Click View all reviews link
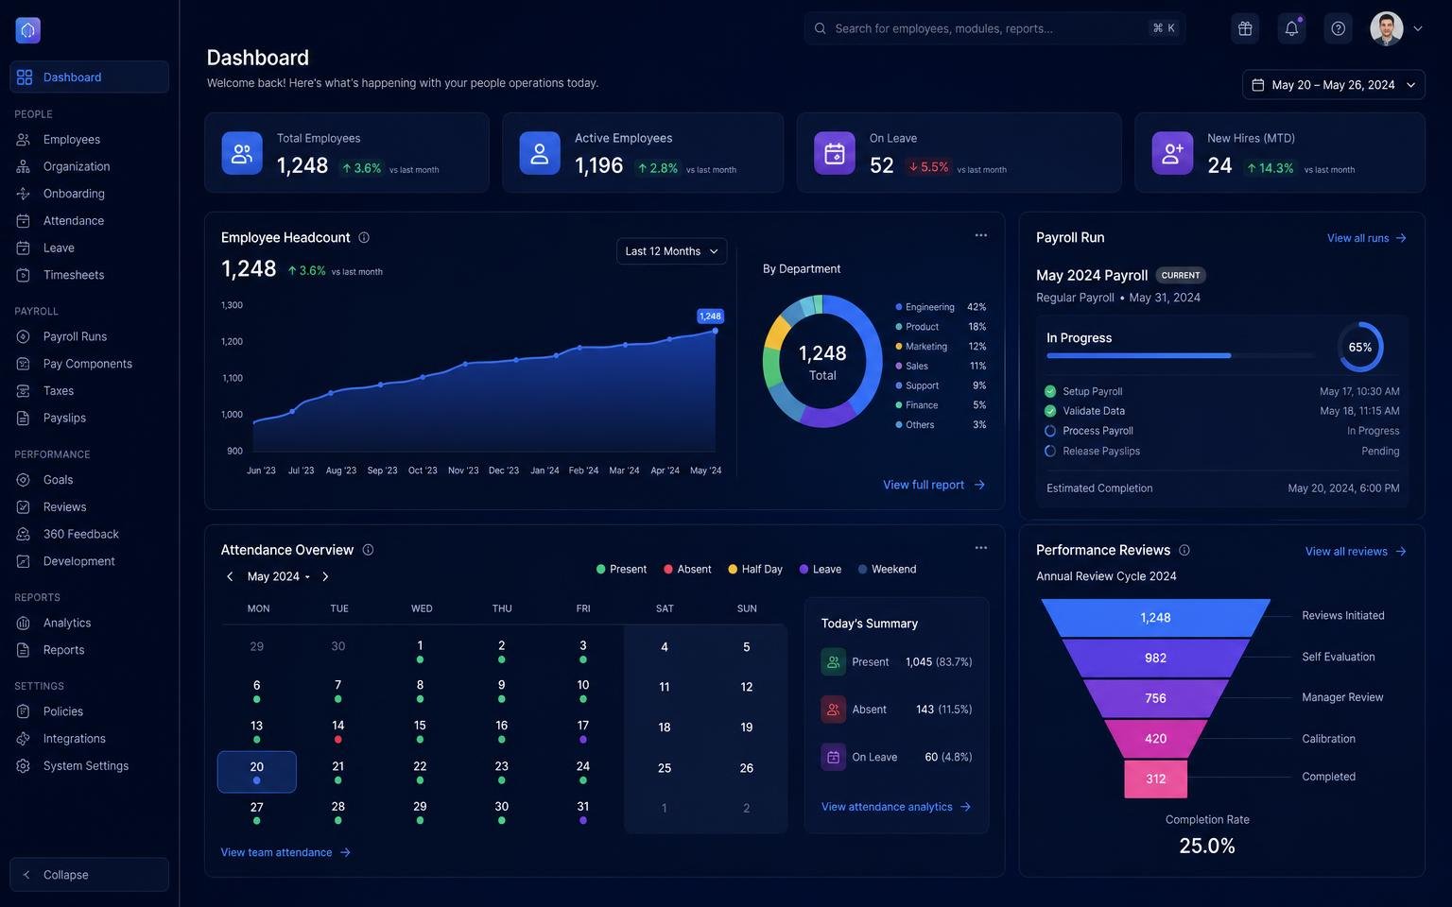Image resolution: width=1452 pixels, height=907 pixels. click(x=1356, y=552)
